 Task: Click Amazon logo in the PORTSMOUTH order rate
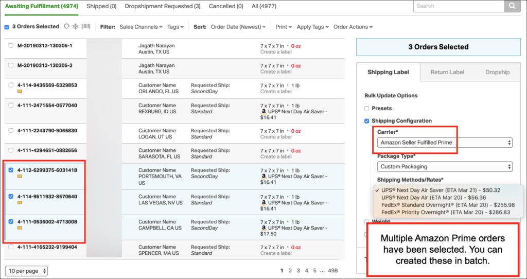point(264,177)
